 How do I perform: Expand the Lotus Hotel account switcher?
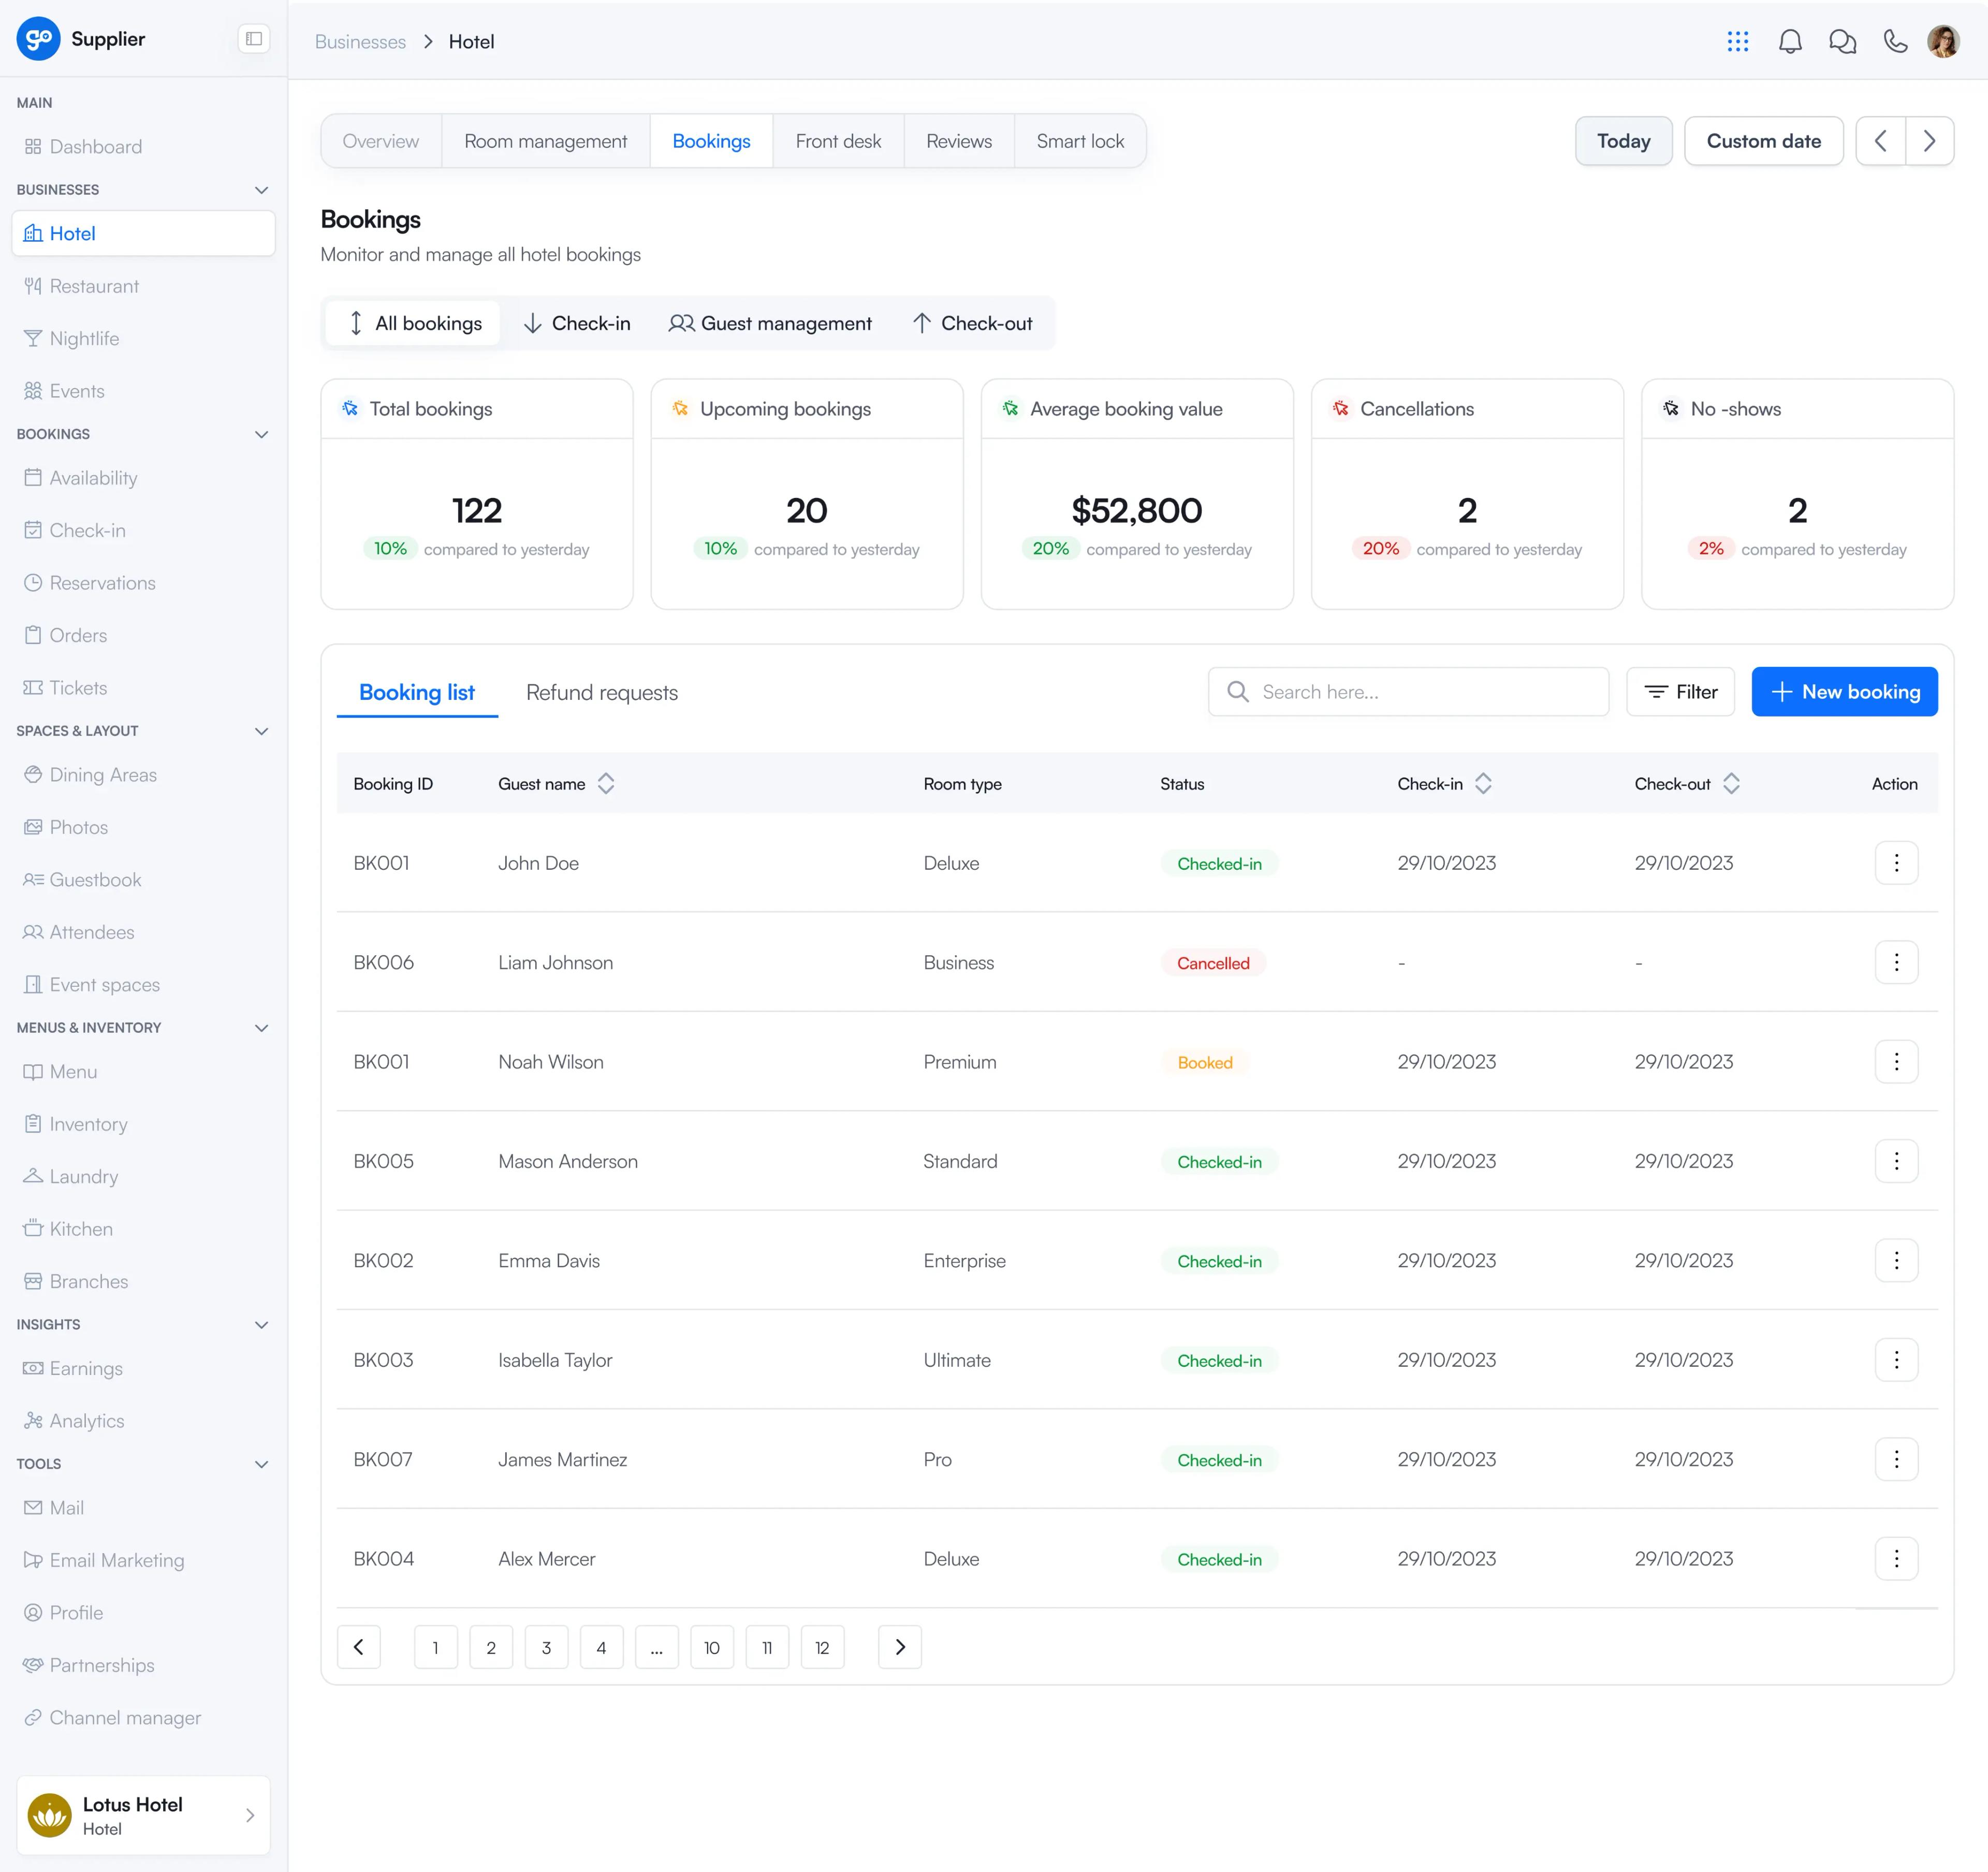[x=249, y=1815]
